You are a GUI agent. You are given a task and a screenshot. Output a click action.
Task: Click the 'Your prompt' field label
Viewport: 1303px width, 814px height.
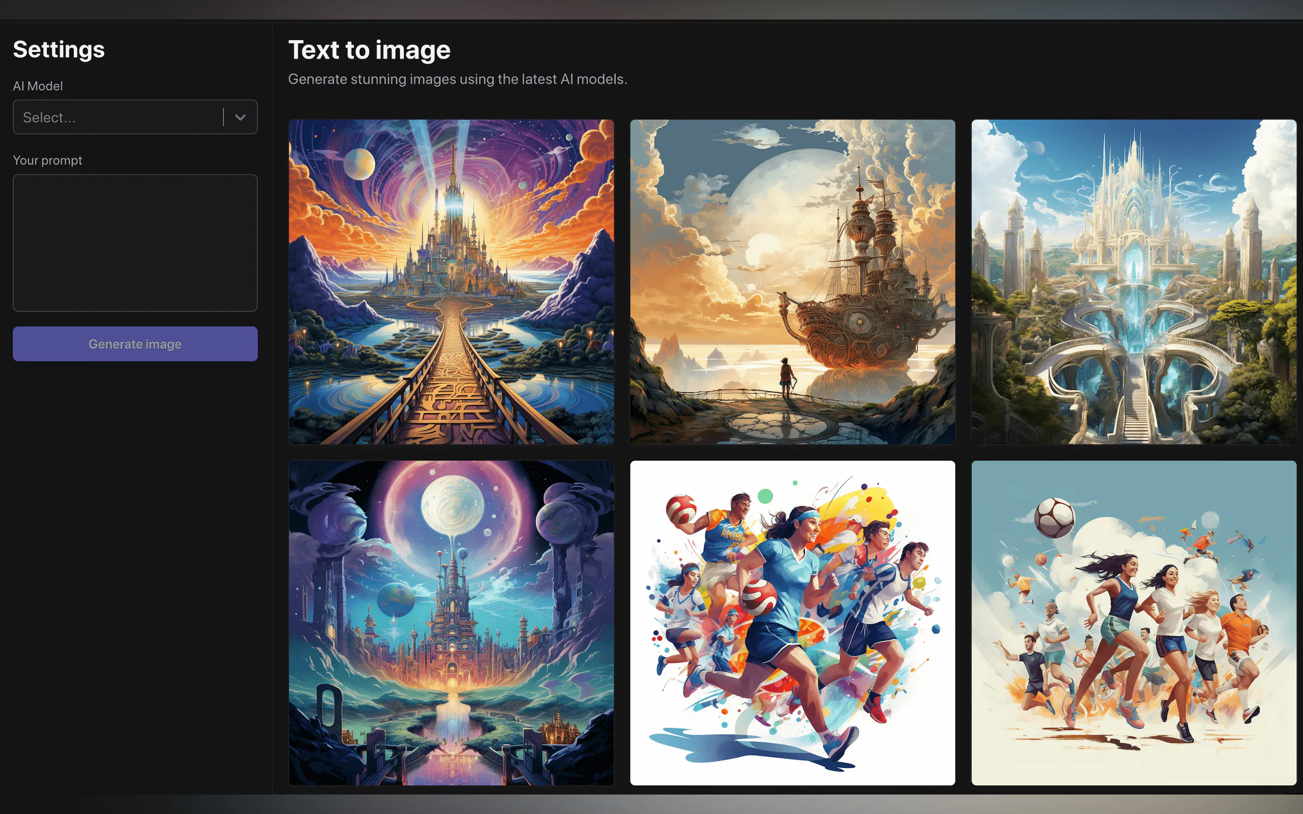point(47,160)
